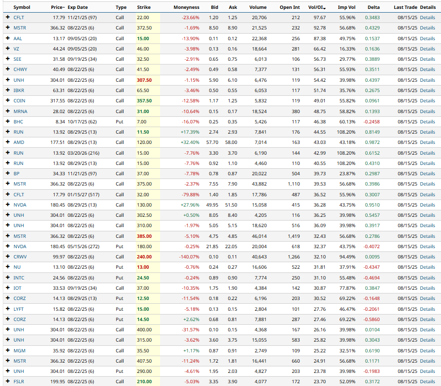Sort by Type column header

[x=121, y=7]
